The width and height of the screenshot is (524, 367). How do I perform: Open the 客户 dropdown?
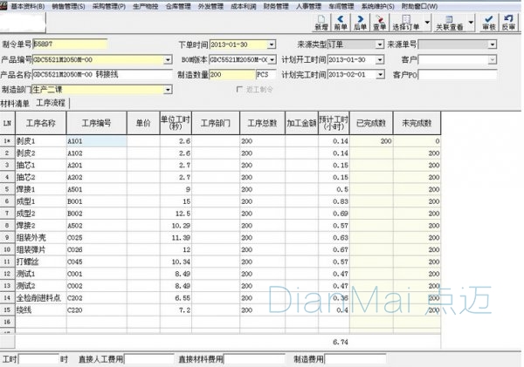(493, 60)
